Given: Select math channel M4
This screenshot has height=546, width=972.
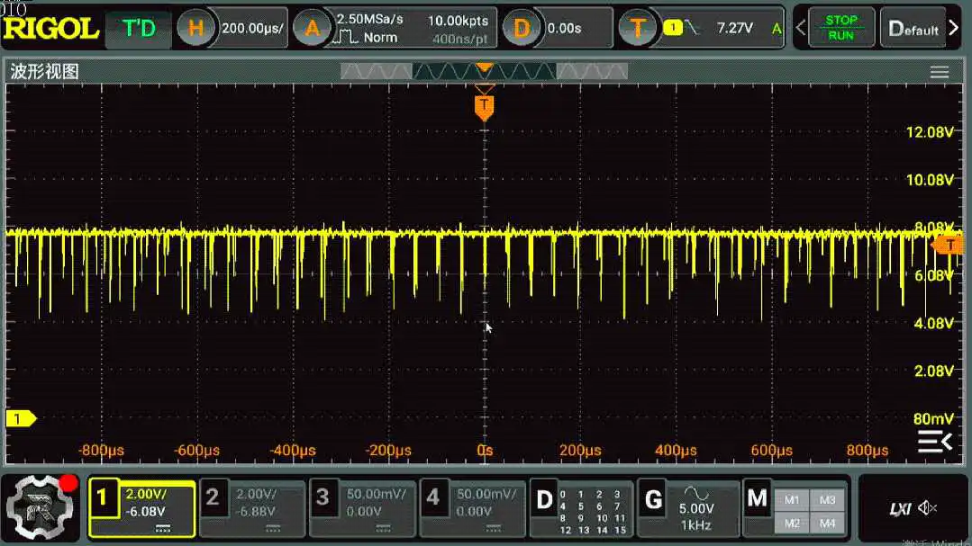Looking at the screenshot, I should coord(827,524).
